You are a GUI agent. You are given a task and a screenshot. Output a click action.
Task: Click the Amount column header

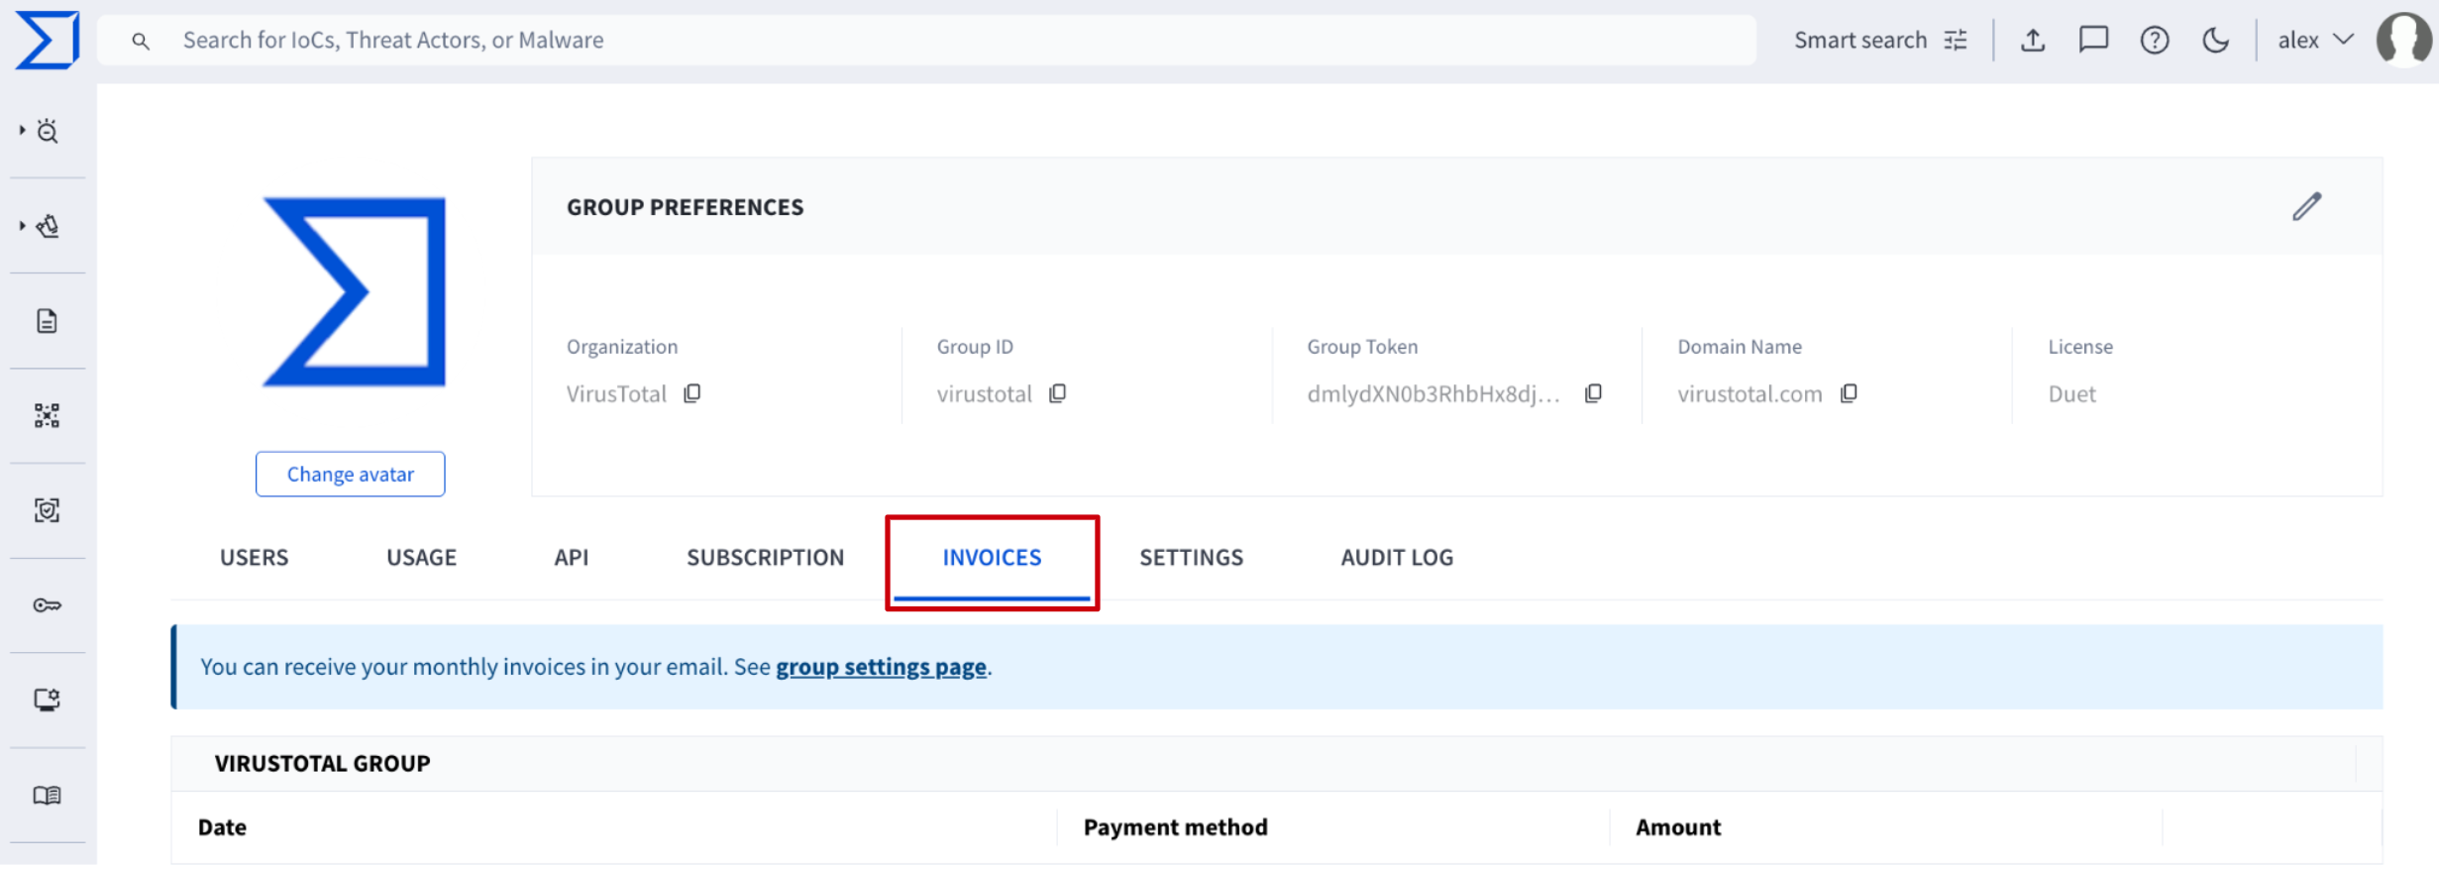(x=1678, y=827)
